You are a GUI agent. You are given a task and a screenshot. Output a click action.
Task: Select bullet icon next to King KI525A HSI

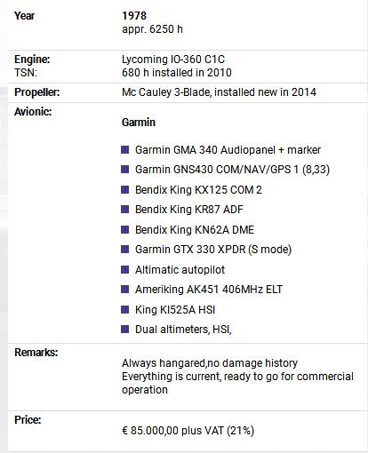[x=125, y=309]
